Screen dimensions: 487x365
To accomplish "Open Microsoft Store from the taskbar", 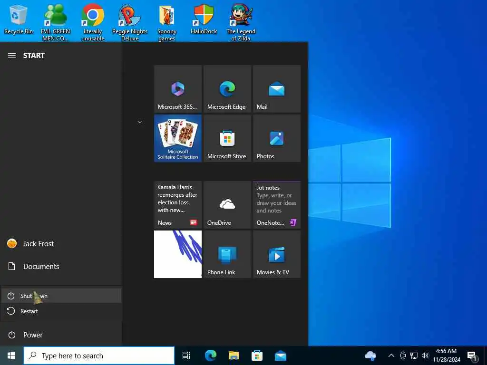I will tap(257, 355).
